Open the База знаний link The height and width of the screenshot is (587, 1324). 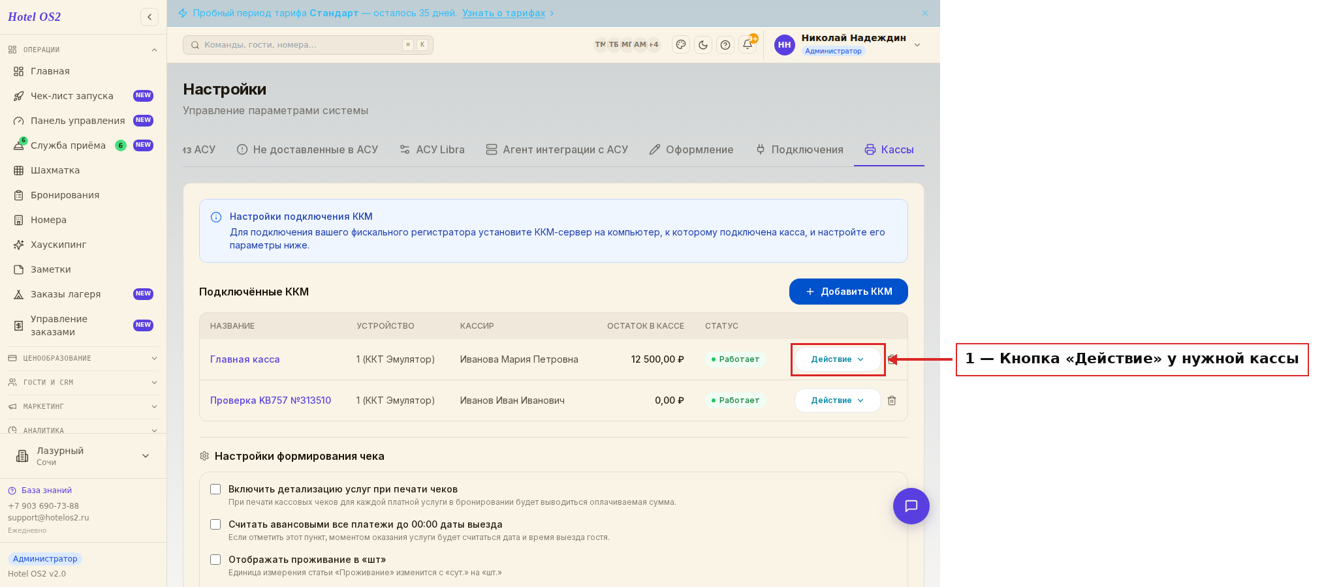pos(46,490)
